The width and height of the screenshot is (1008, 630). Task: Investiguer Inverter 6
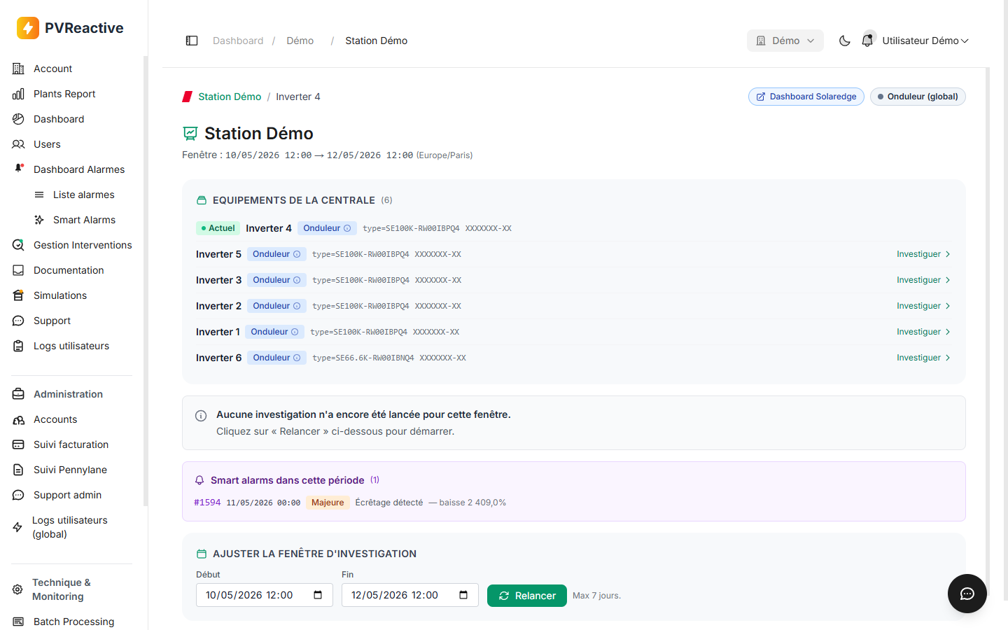923,358
